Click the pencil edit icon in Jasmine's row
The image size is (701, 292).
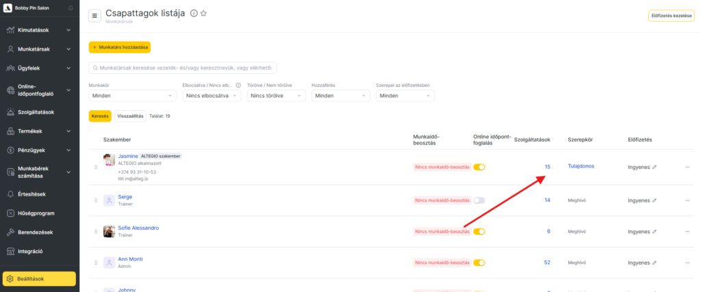pyautogui.click(x=654, y=167)
